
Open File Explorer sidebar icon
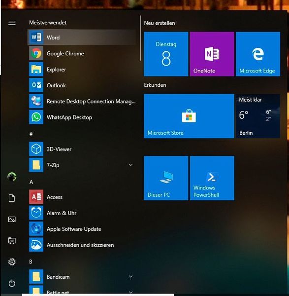click(12, 241)
